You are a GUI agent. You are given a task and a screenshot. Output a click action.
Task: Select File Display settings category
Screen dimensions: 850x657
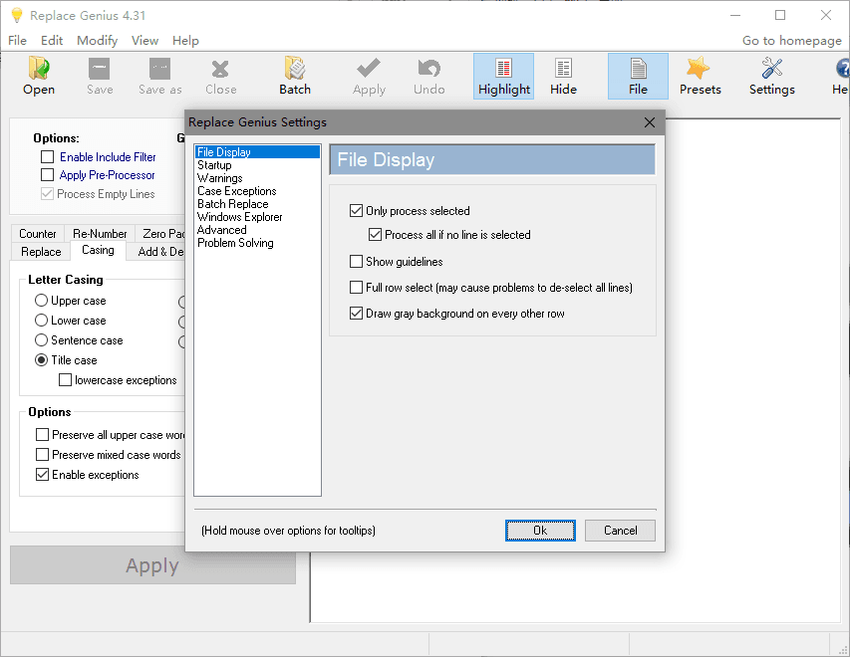coord(257,152)
